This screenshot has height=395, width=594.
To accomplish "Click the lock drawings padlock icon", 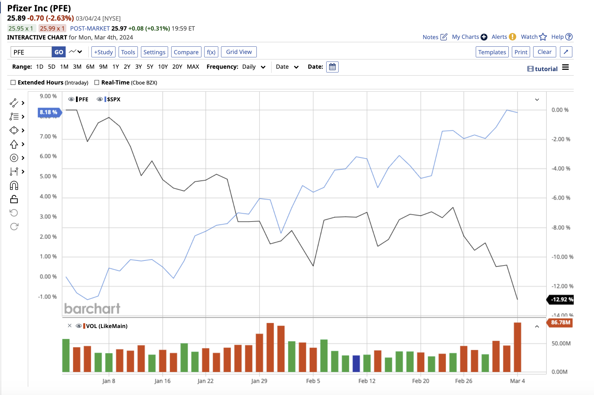I will [14, 199].
